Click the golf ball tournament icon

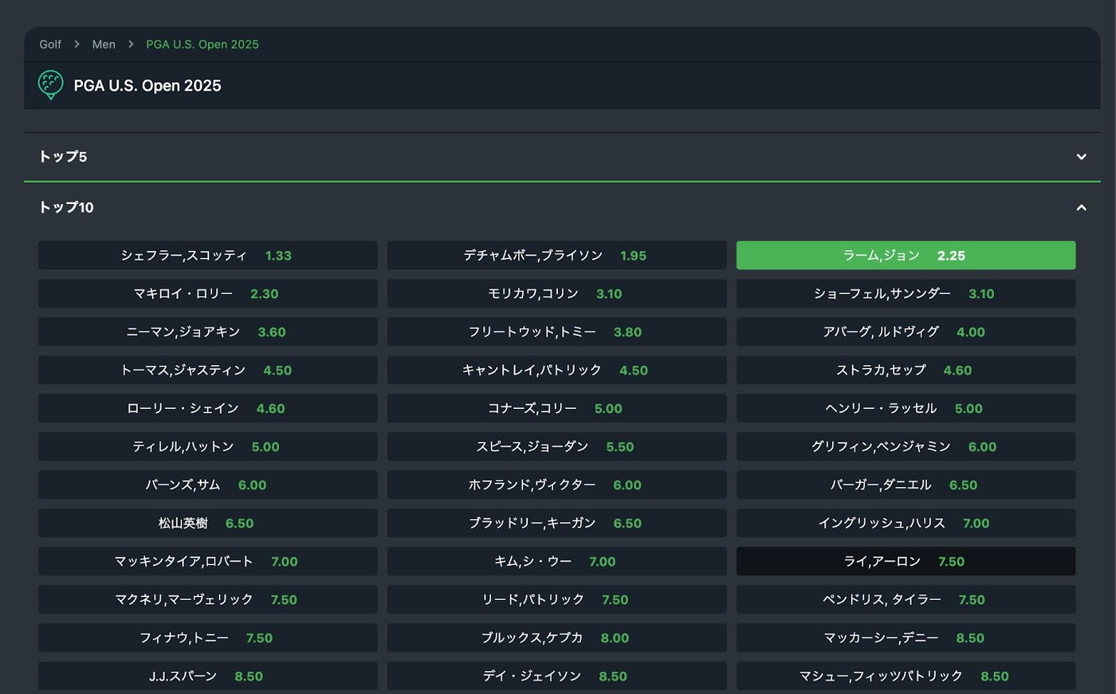tap(50, 85)
